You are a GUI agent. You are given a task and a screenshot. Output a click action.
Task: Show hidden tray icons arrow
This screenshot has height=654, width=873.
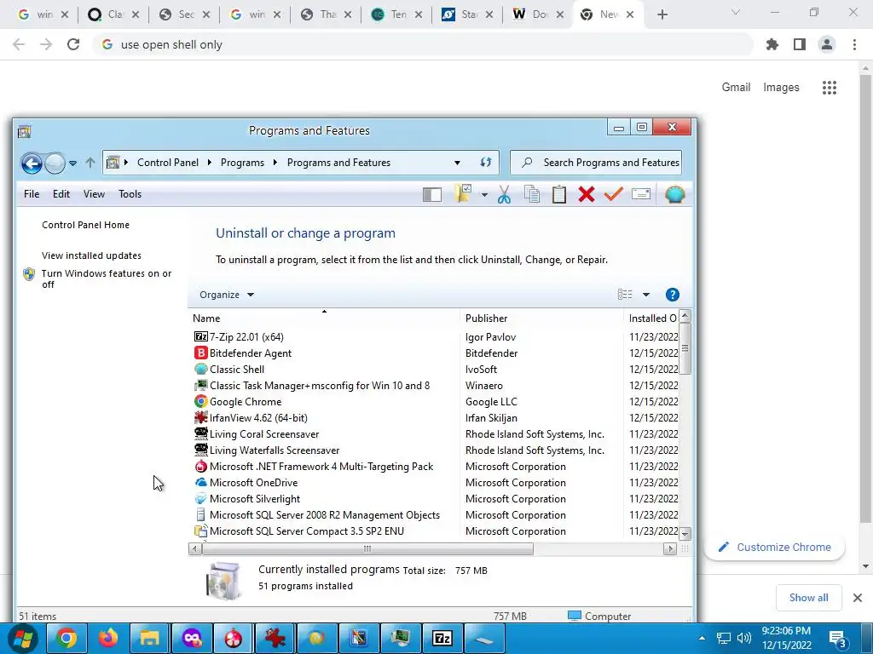click(x=702, y=638)
